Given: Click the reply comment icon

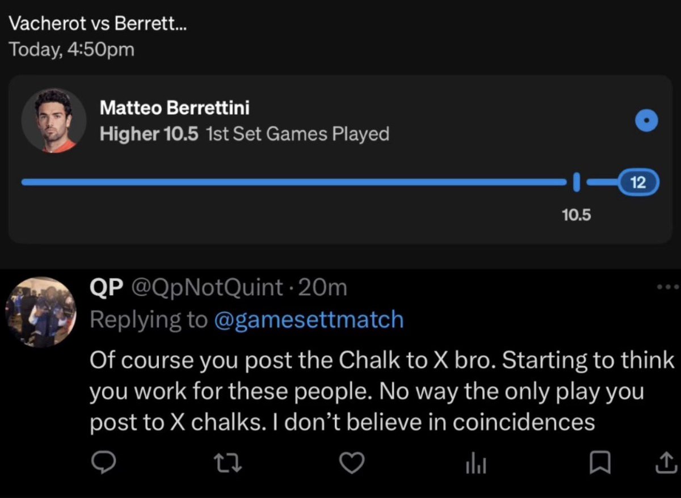Looking at the screenshot, I should coord(104,464).
